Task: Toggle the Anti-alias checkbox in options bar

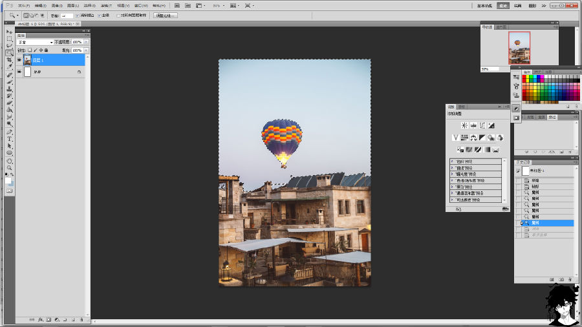Action: tap(78, 15)
